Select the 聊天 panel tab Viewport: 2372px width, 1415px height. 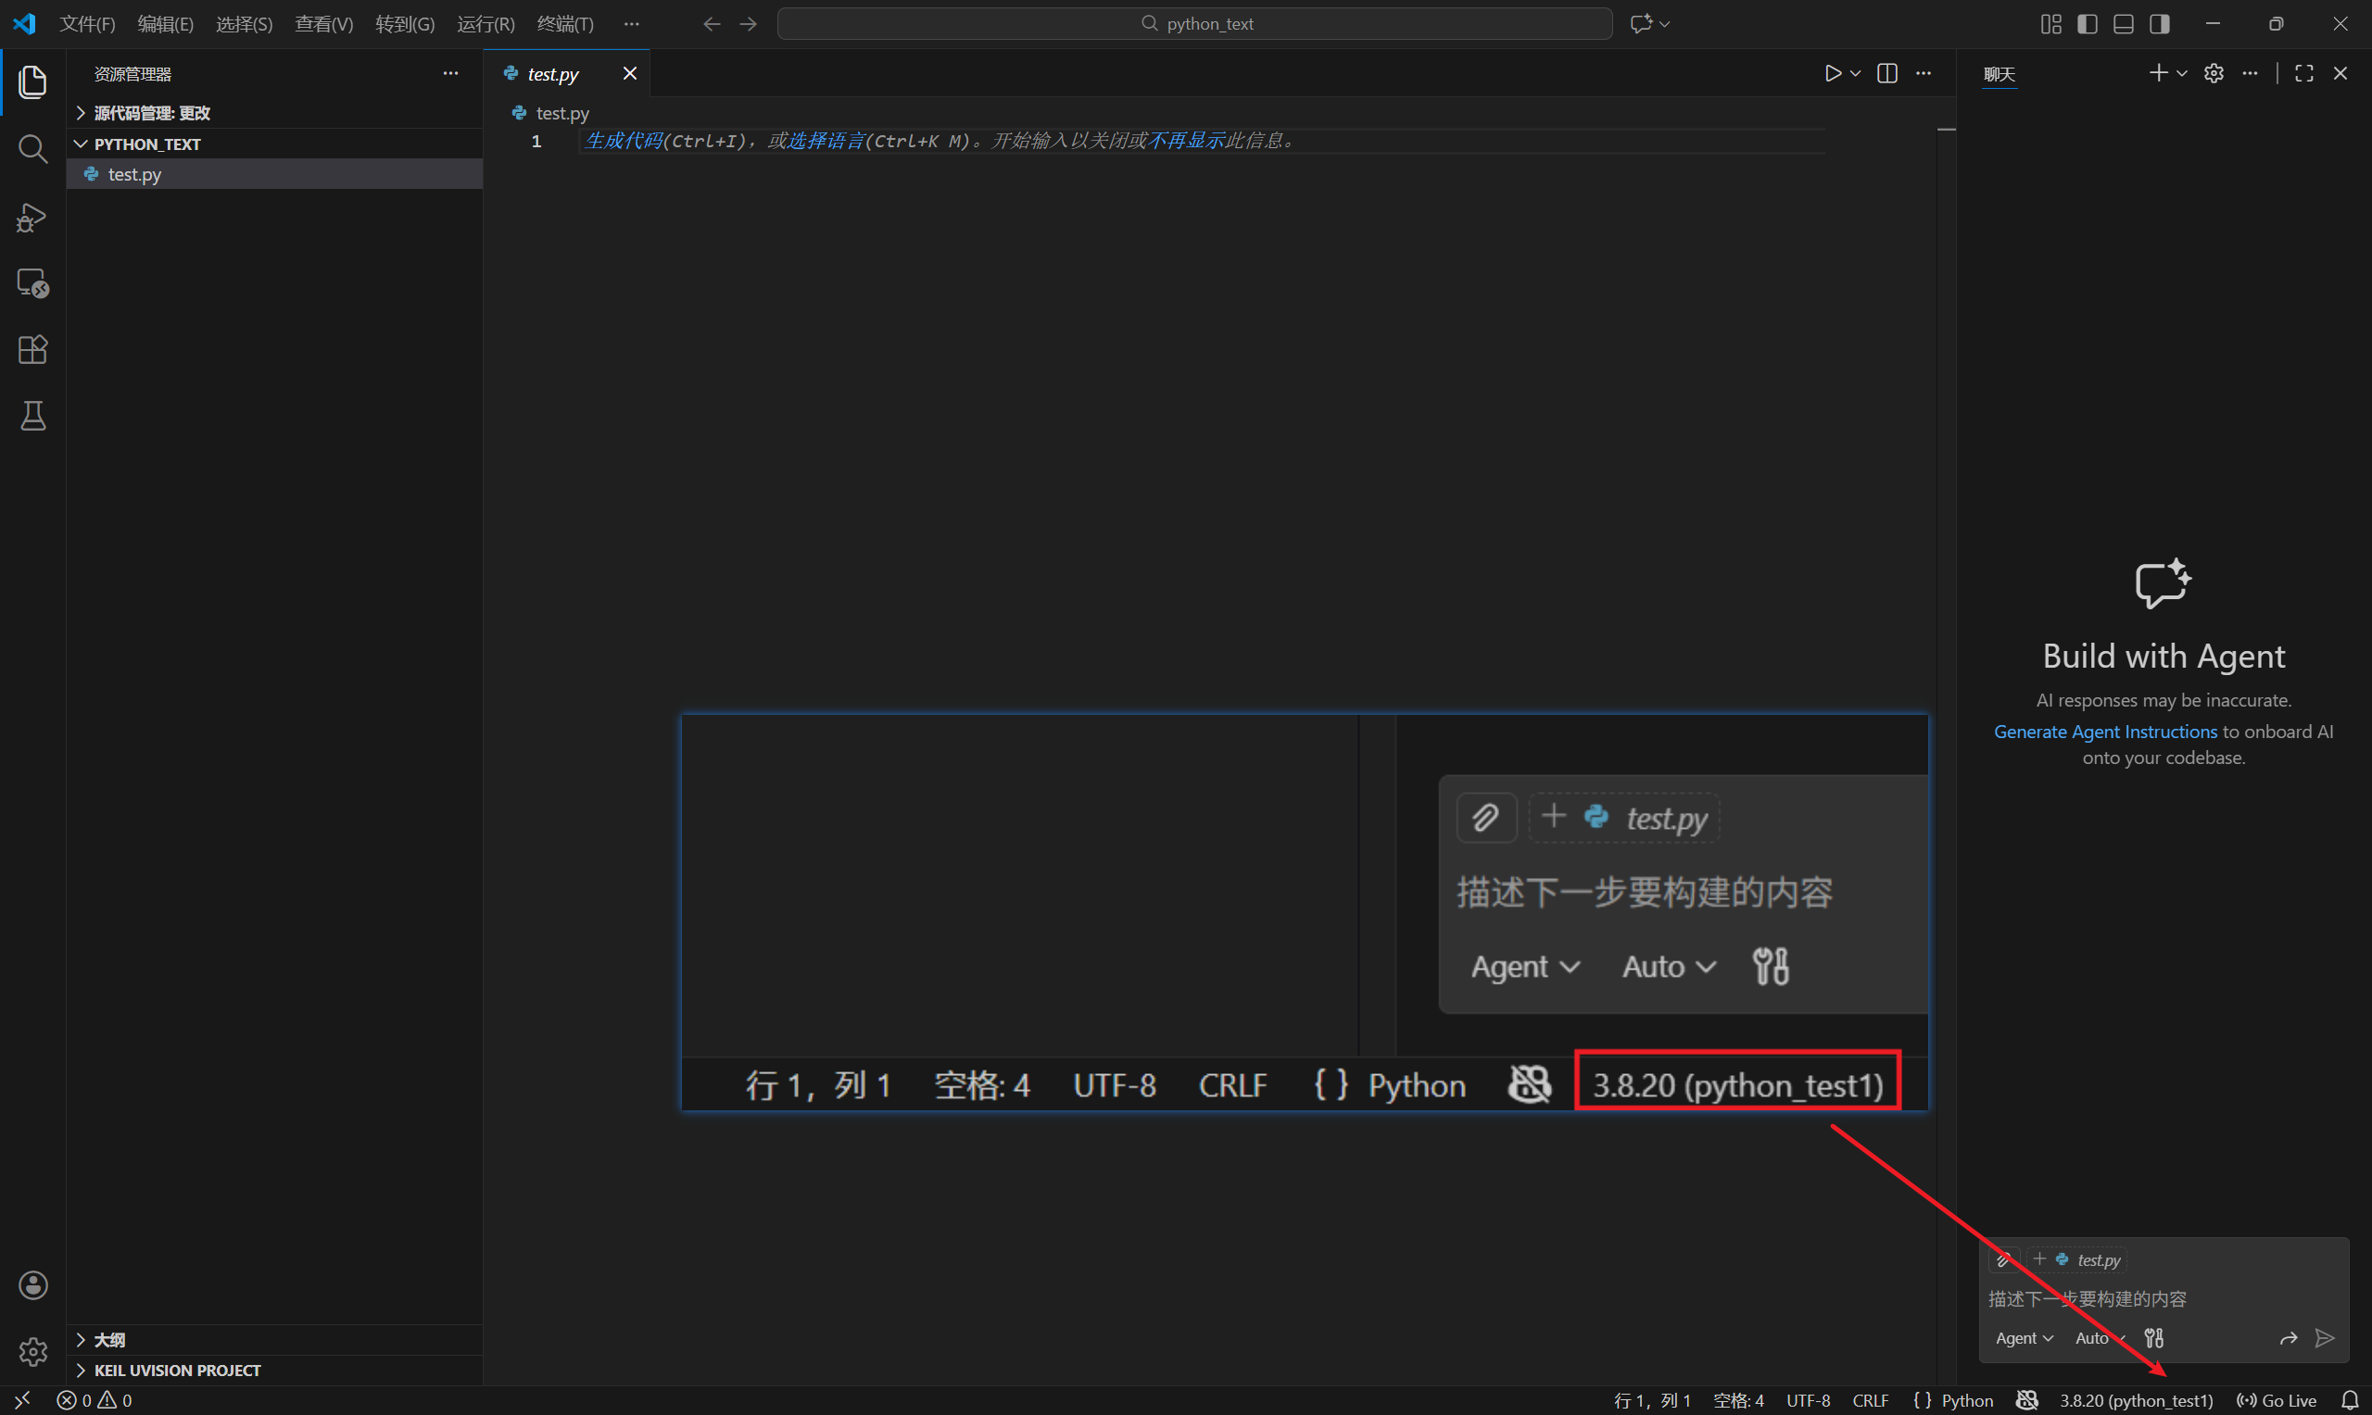point(2000,73)
